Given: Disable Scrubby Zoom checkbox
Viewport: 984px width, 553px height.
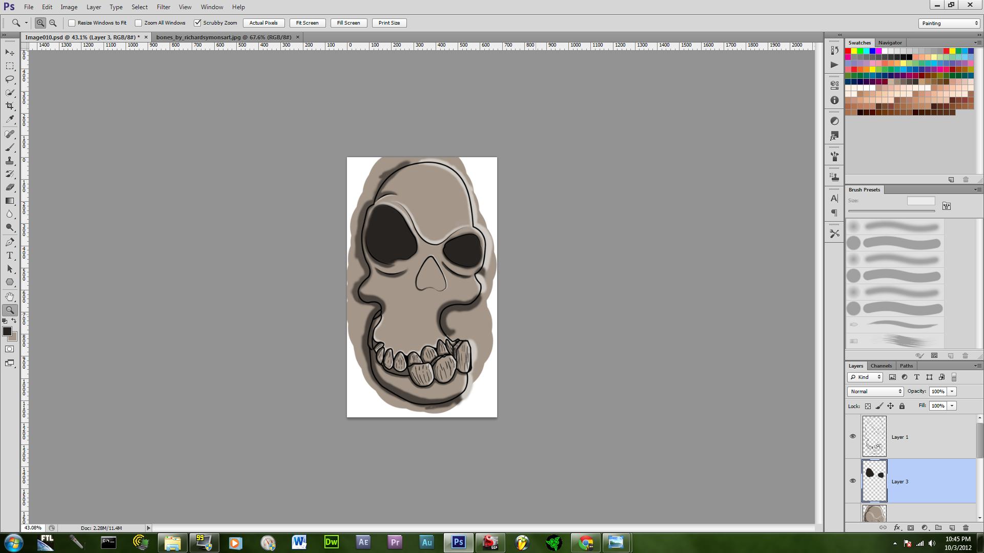Looking at the screenshot, I should pyautogui.click(x=197, y=23).
